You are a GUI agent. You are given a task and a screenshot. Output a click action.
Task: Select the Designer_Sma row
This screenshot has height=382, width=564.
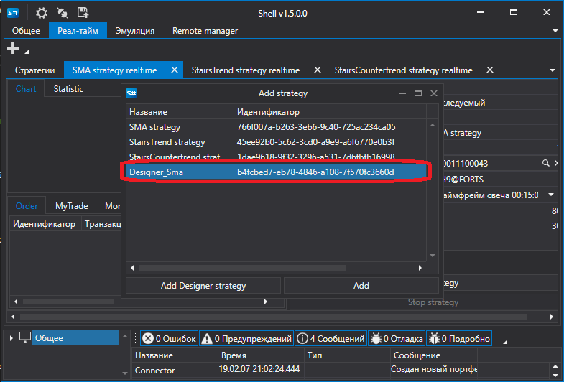276,172
